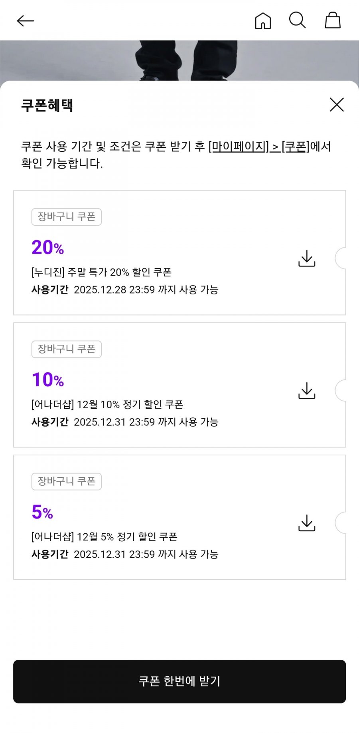Tap 장바구니 쿠폰 tag on the 5% coupon
Screen dimensions: 359x733
67,481
